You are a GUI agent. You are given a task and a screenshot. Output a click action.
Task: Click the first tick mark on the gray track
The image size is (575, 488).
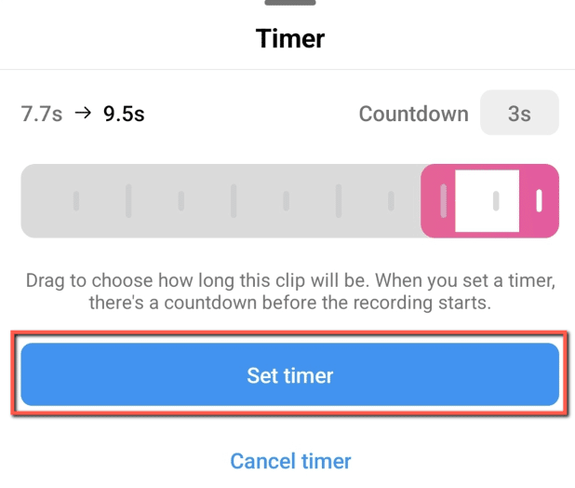(76, 200)
